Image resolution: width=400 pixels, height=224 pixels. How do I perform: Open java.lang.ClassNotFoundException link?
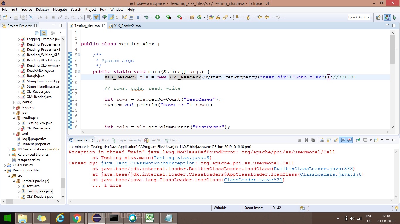(148, 163)
